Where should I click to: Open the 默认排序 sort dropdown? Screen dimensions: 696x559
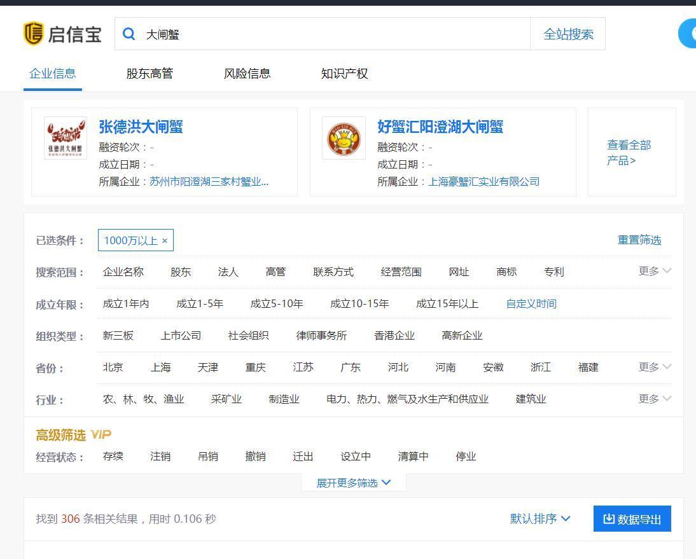(x=540, y=519)
